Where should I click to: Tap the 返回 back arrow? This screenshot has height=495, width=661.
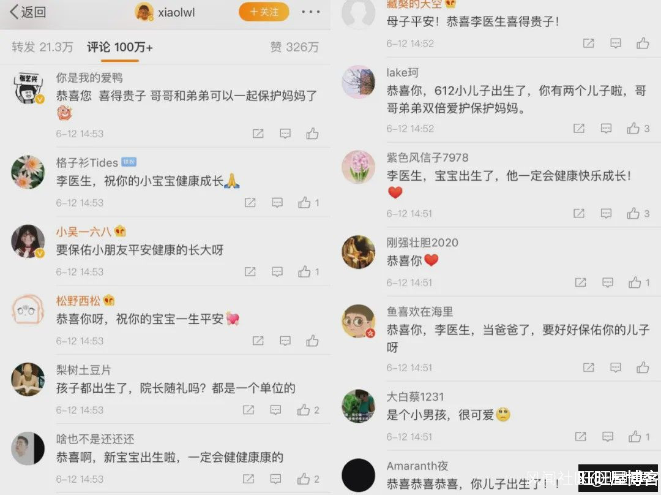27,12
